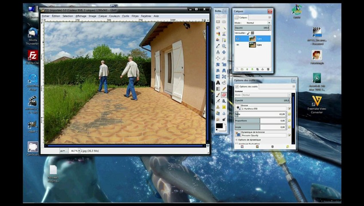364x206 pixels.
Task: Raise the layer with green up arrow
Action: pos(247,69)
